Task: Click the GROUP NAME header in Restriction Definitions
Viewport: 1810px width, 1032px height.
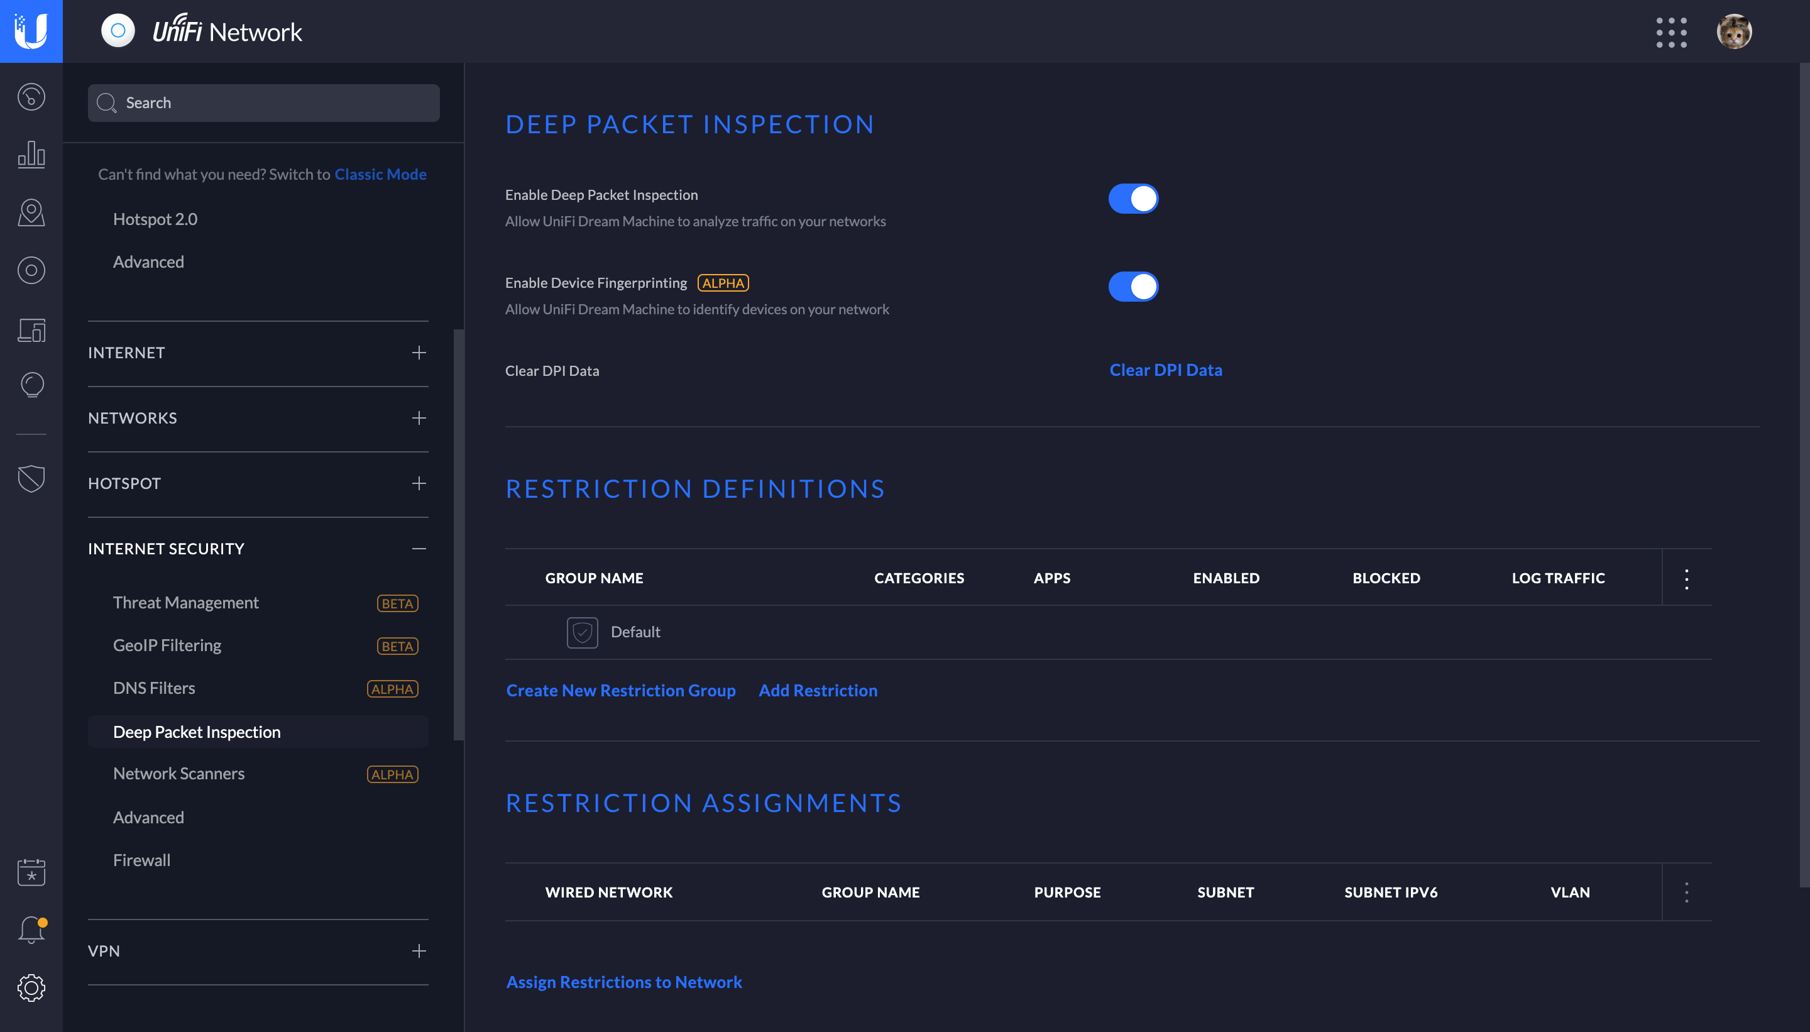Action: pyautogui.click(x=594, y=578)
